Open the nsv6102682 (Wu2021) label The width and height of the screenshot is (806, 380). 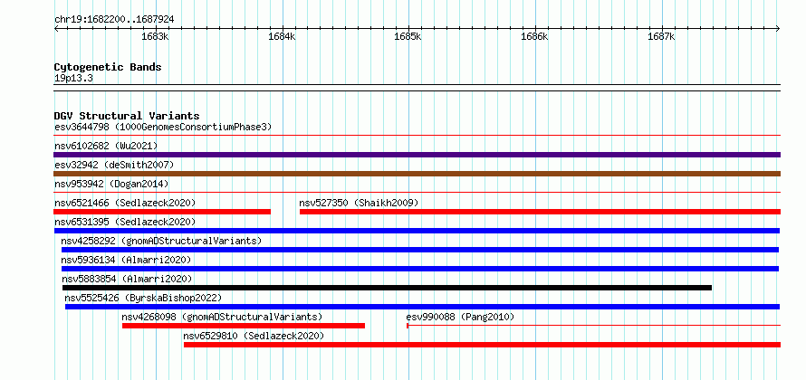click(x=106, y=146)
